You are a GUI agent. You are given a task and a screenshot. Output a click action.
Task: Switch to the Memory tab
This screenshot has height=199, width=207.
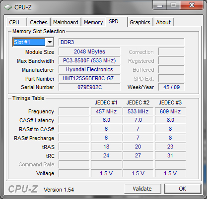pyautogui.click(x=93, y=22)
